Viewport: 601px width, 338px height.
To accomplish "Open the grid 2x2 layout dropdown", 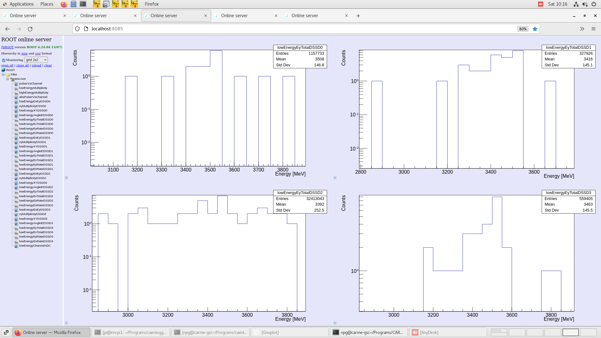I will [x=36, y=60].
